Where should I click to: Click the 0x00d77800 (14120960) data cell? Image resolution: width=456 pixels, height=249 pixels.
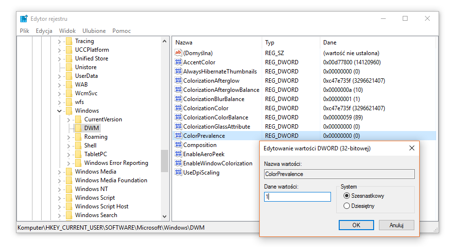[352, 62]
